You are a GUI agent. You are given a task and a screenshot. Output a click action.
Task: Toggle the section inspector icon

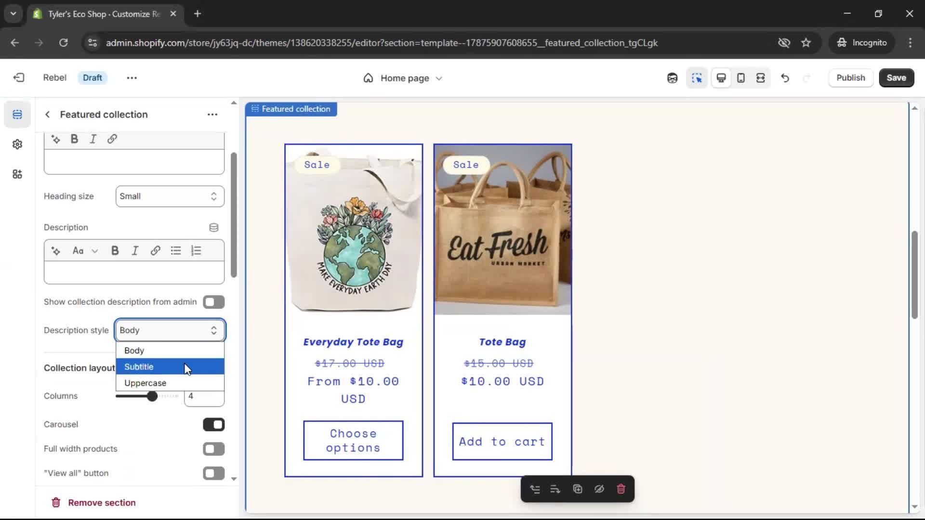697,78
